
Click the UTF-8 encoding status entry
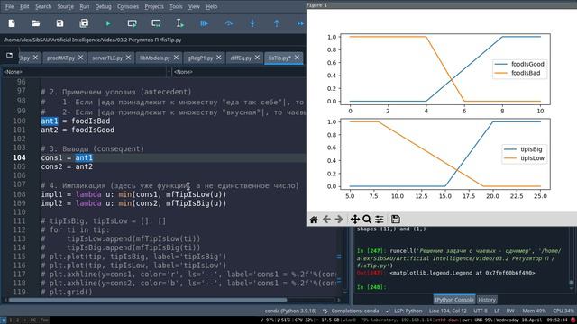[x=481, y=310]
